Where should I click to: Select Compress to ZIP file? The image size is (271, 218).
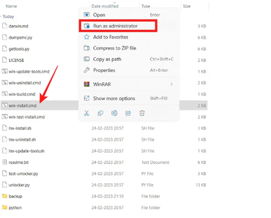[129, 48]
